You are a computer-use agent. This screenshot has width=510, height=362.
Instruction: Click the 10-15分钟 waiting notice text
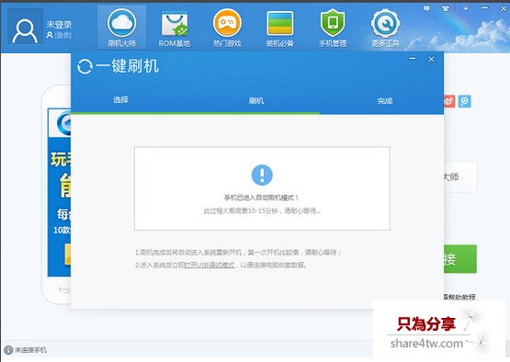coord(262,211)
